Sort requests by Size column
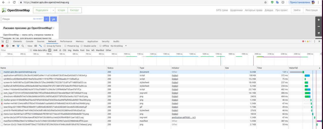 [240, 68]
